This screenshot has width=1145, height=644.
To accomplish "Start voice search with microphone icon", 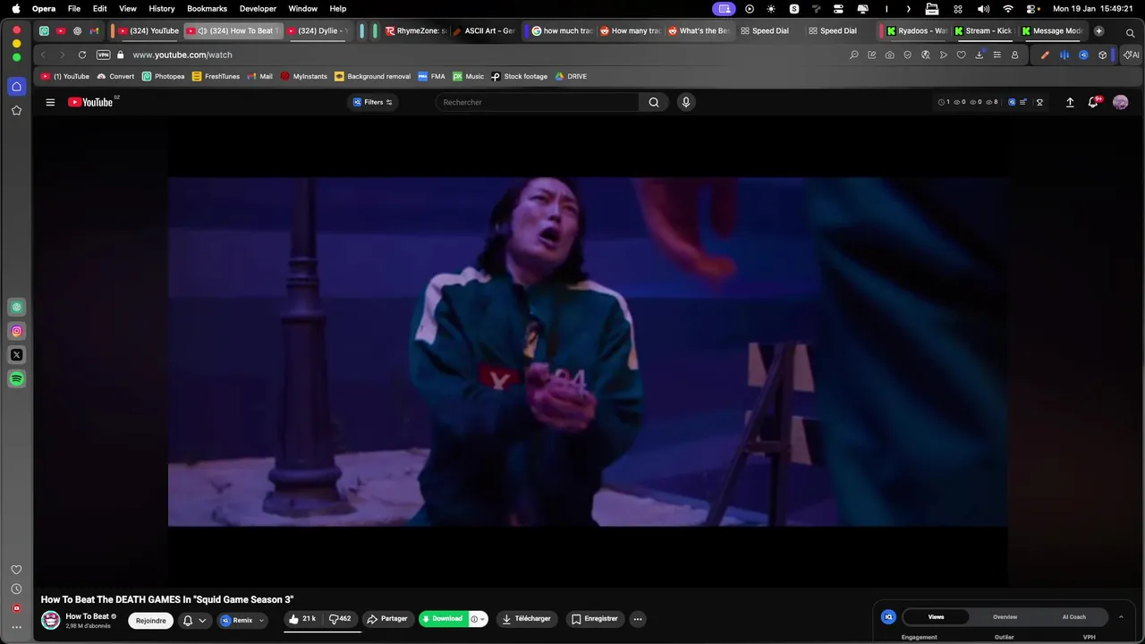I will (x=686, y=102).
